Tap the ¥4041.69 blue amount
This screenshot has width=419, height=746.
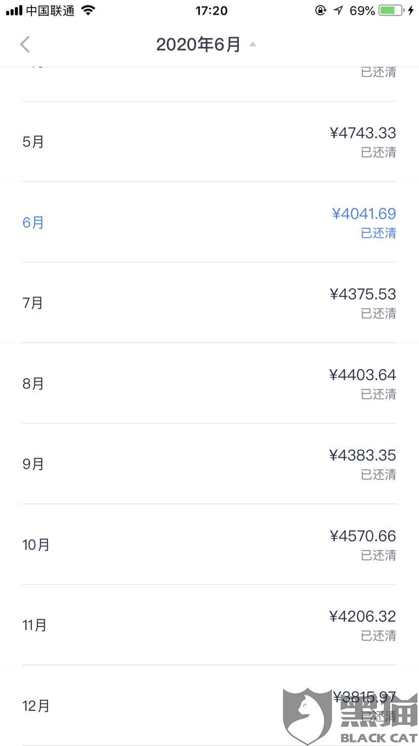coord(364,214)
